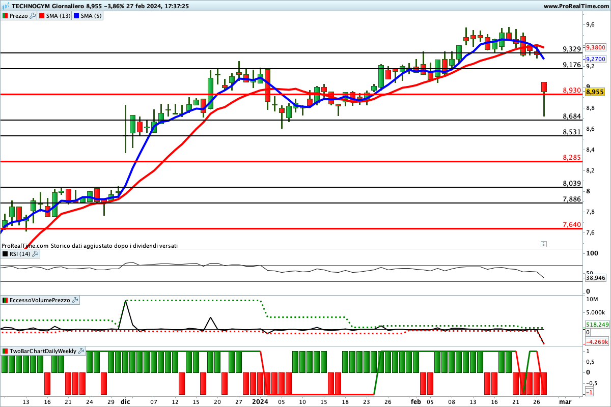The image size is (611, 407).
Task: Click the blue 9,2700 SMA price tag
Action: click(595, 59)
